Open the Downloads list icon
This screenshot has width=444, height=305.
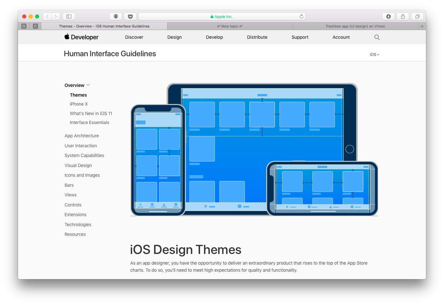388,16
